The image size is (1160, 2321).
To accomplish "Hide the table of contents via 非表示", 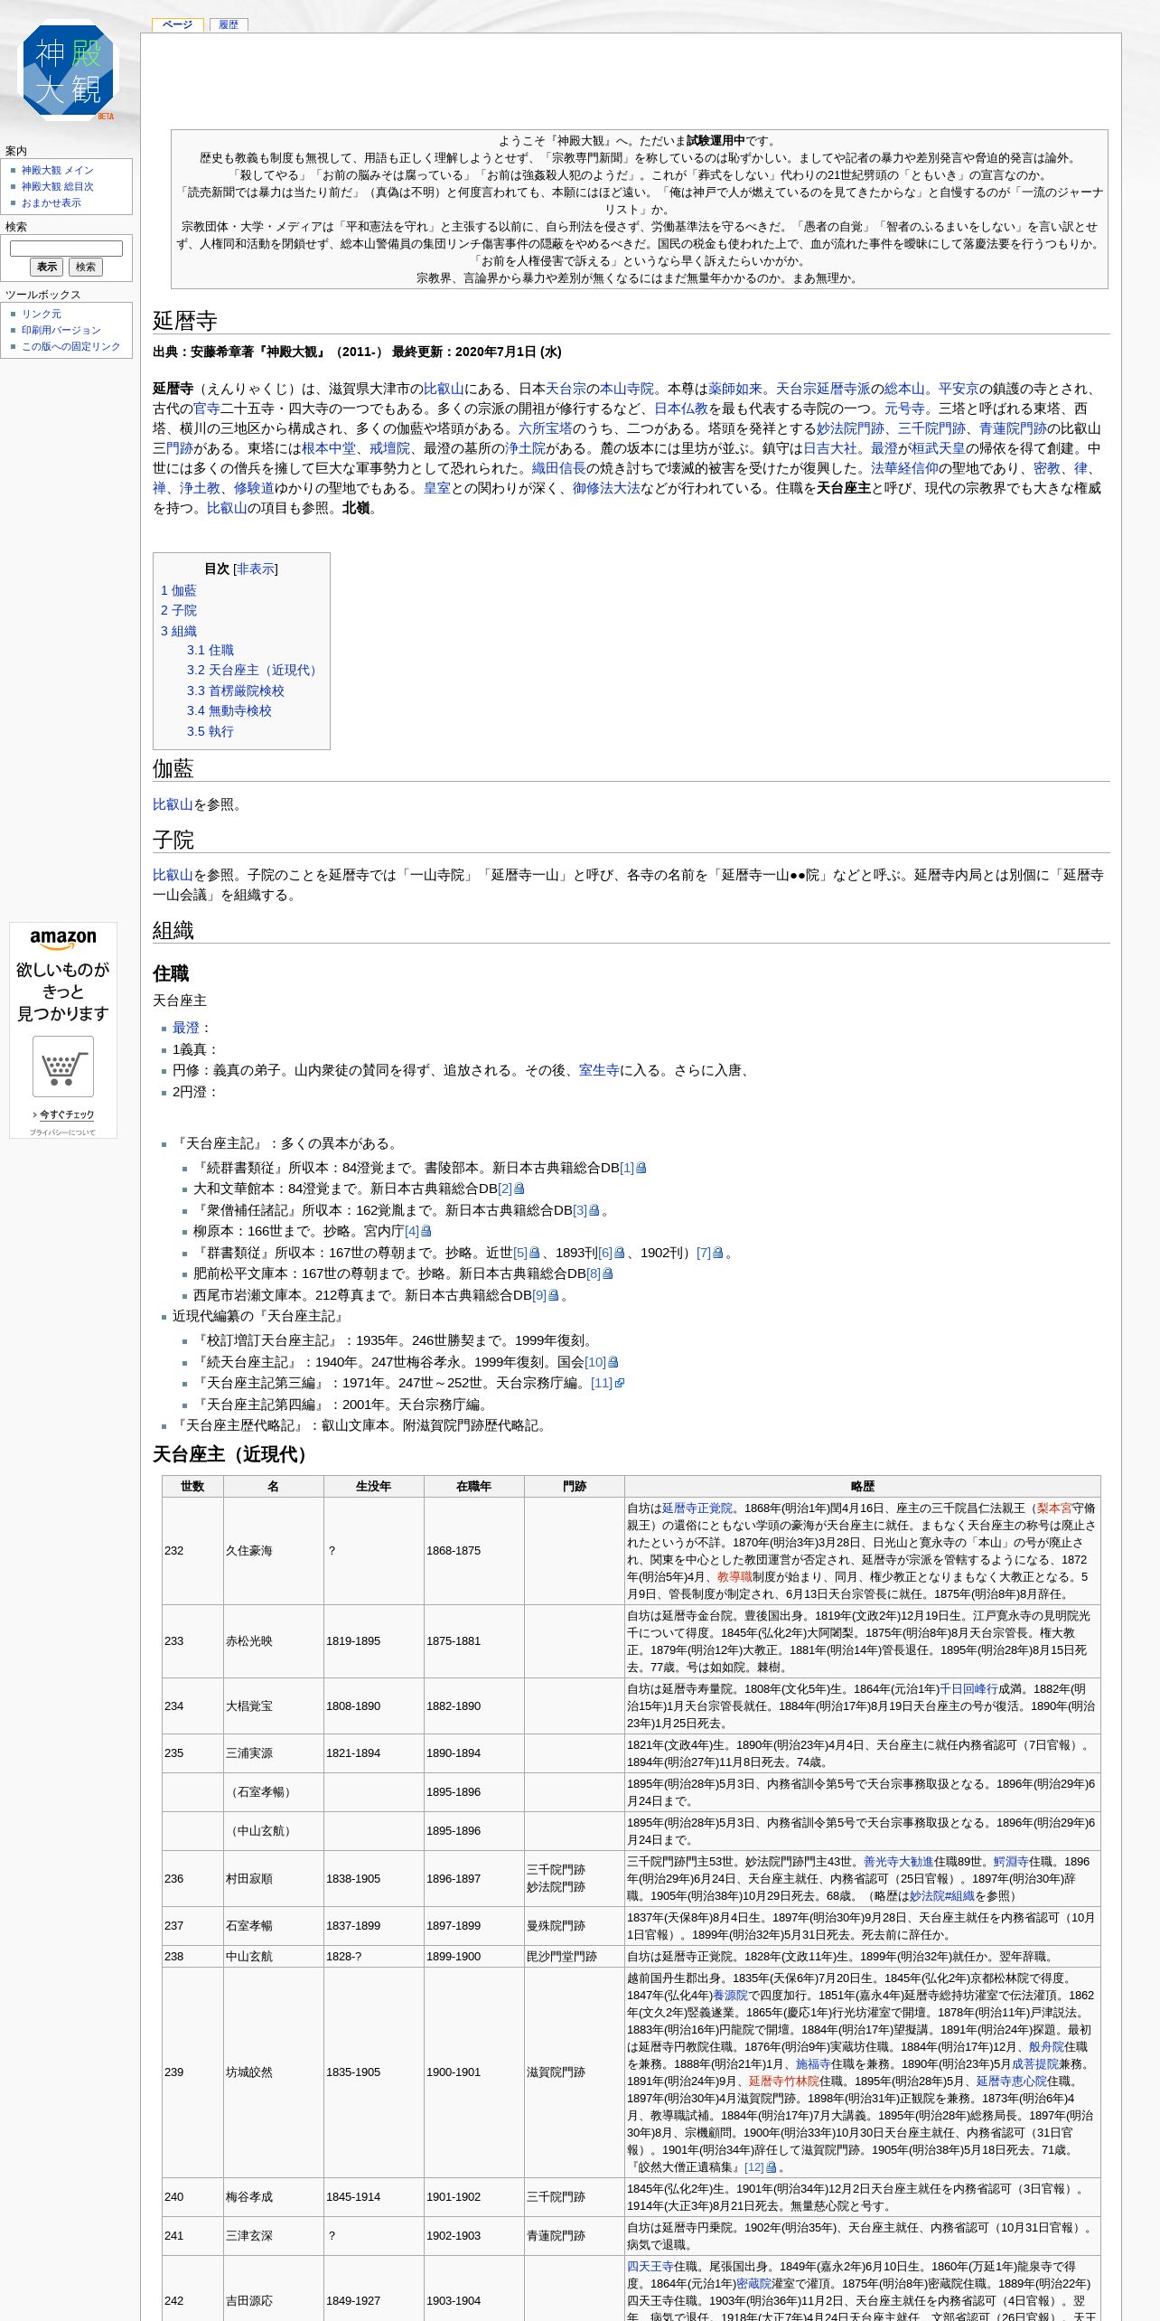I will point(256,569).
